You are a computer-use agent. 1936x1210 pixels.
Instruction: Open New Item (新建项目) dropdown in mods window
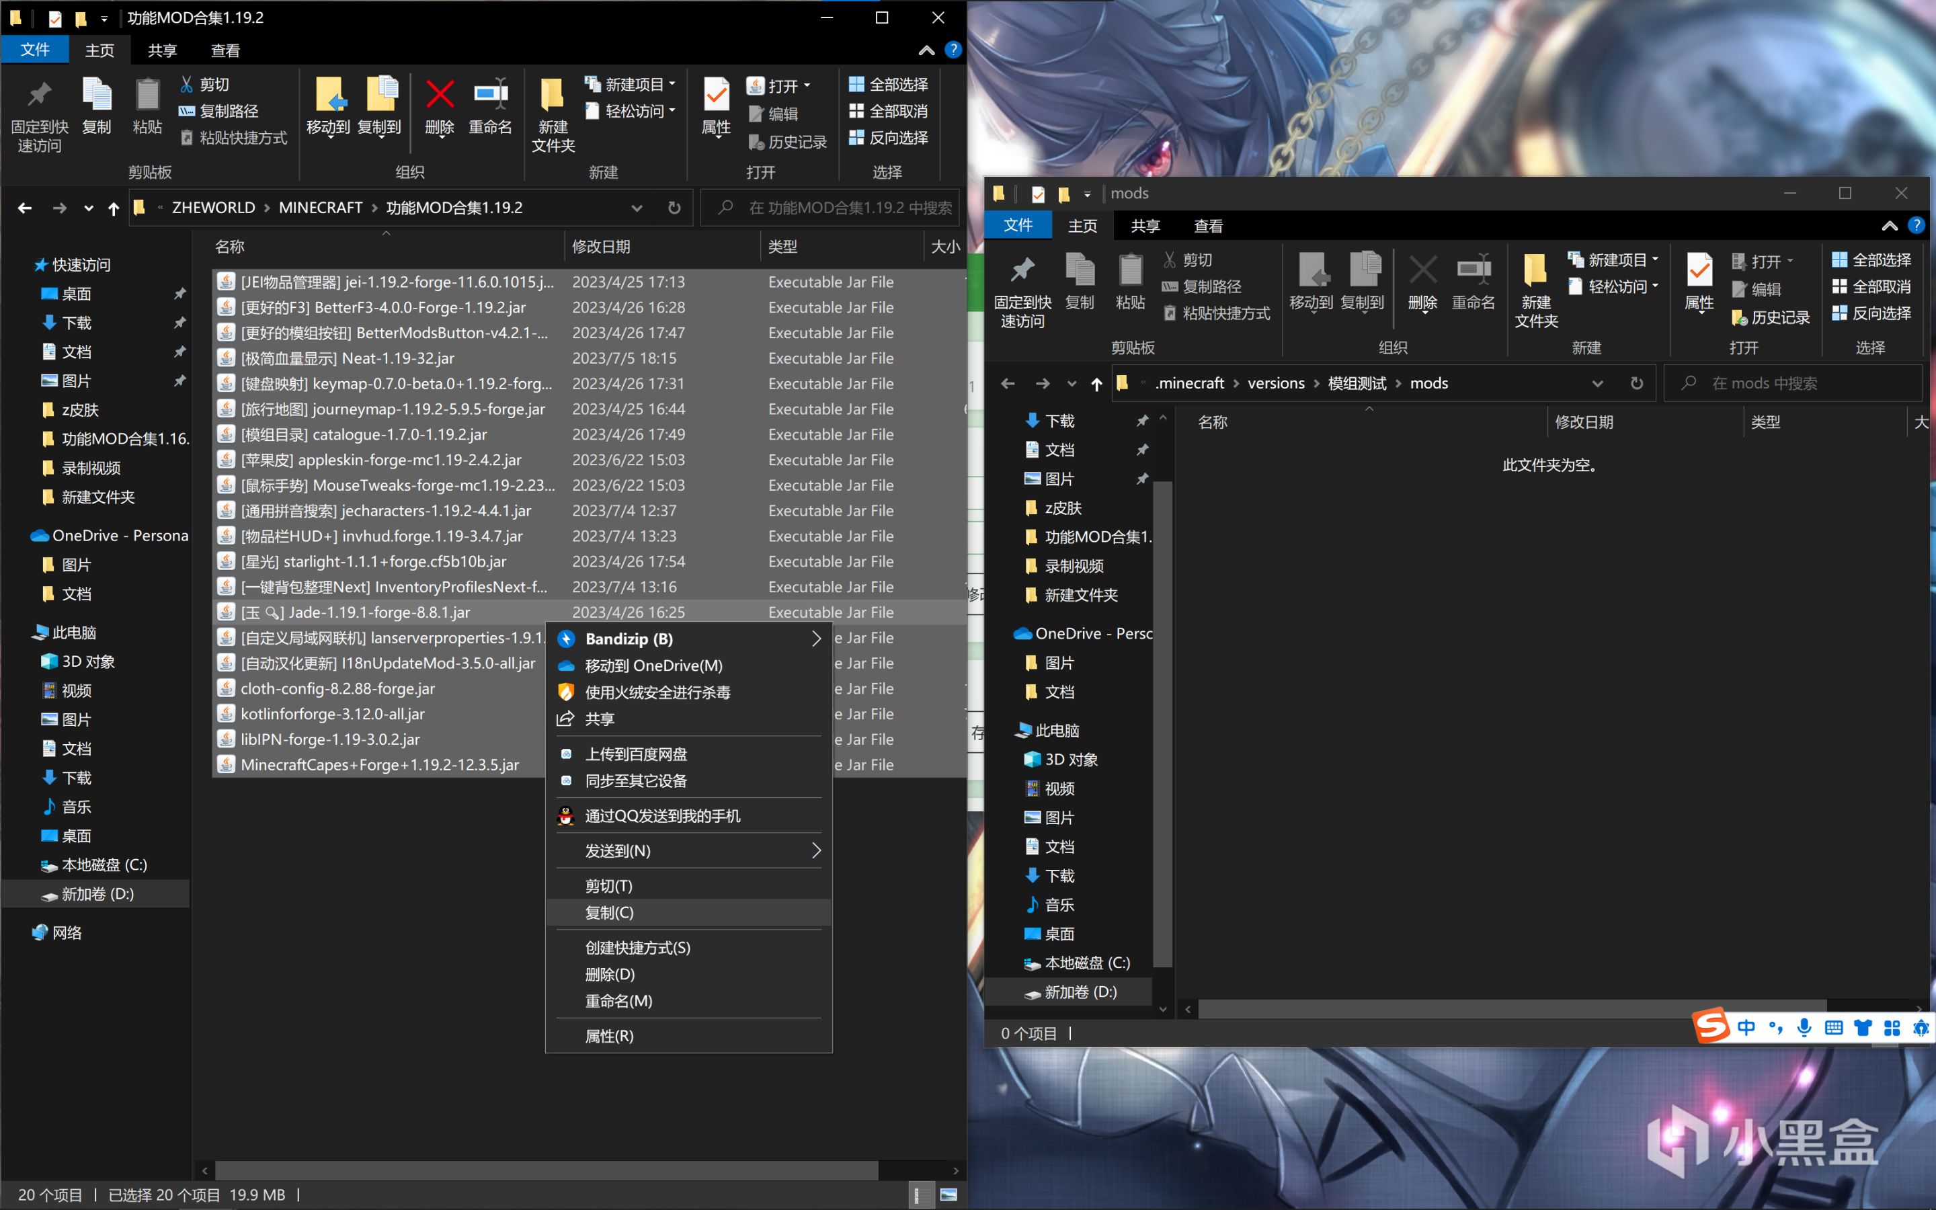pyautogui.click(x=1613, y=260)
